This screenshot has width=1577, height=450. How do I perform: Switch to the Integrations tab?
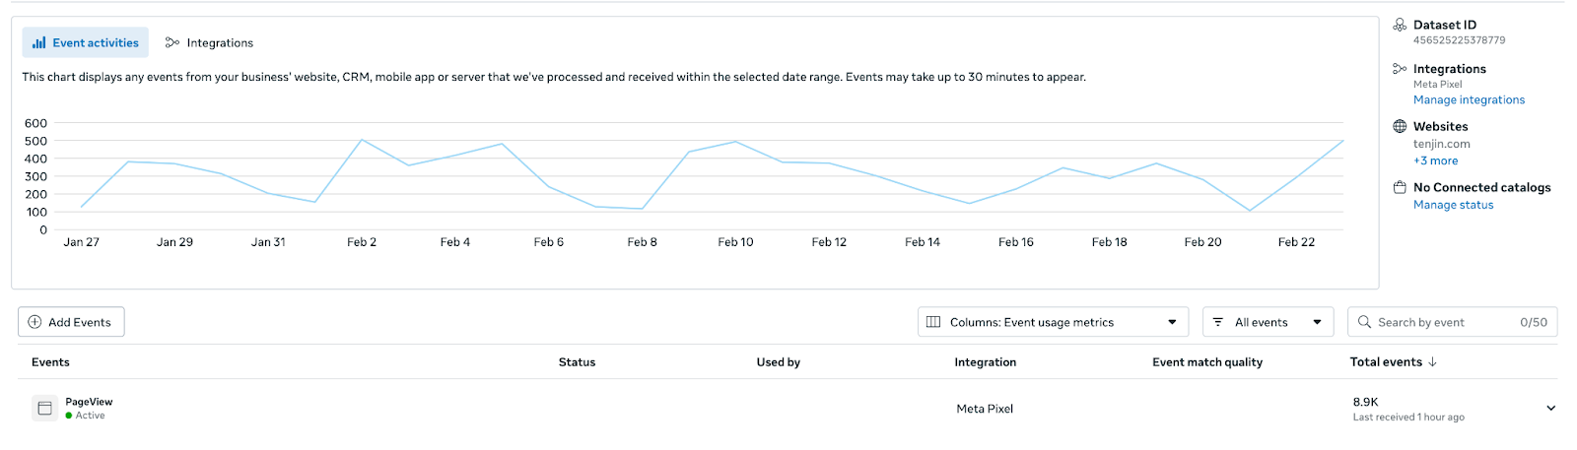[209, 42]
